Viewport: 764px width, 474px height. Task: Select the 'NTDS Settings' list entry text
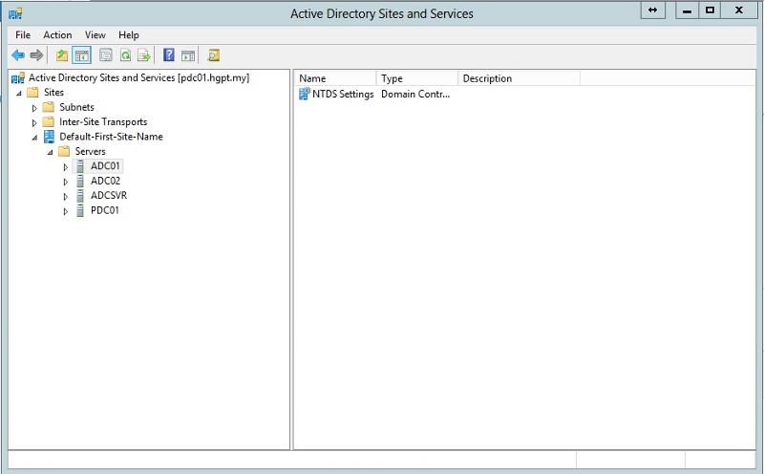click(x=343, y=94)
